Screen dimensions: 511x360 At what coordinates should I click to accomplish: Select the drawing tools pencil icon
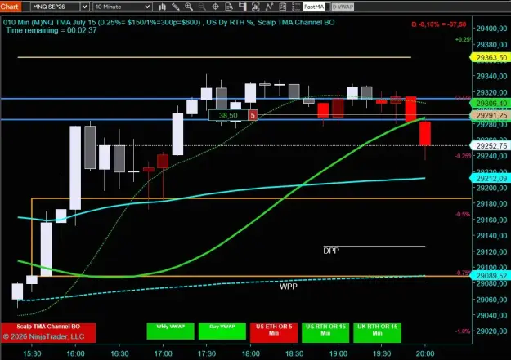point(175,7)
